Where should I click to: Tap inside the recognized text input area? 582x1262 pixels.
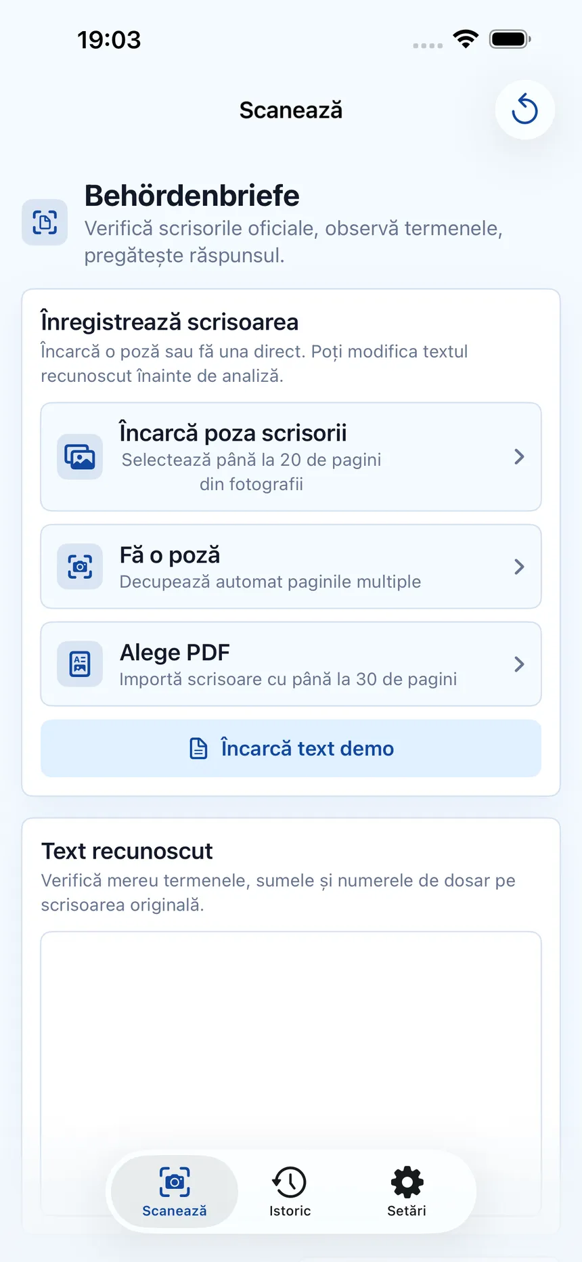point(291,1043)
